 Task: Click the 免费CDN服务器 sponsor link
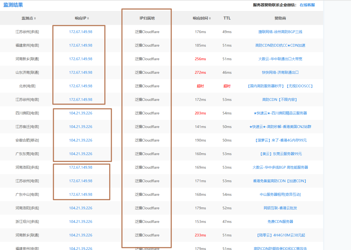point(280,222)
